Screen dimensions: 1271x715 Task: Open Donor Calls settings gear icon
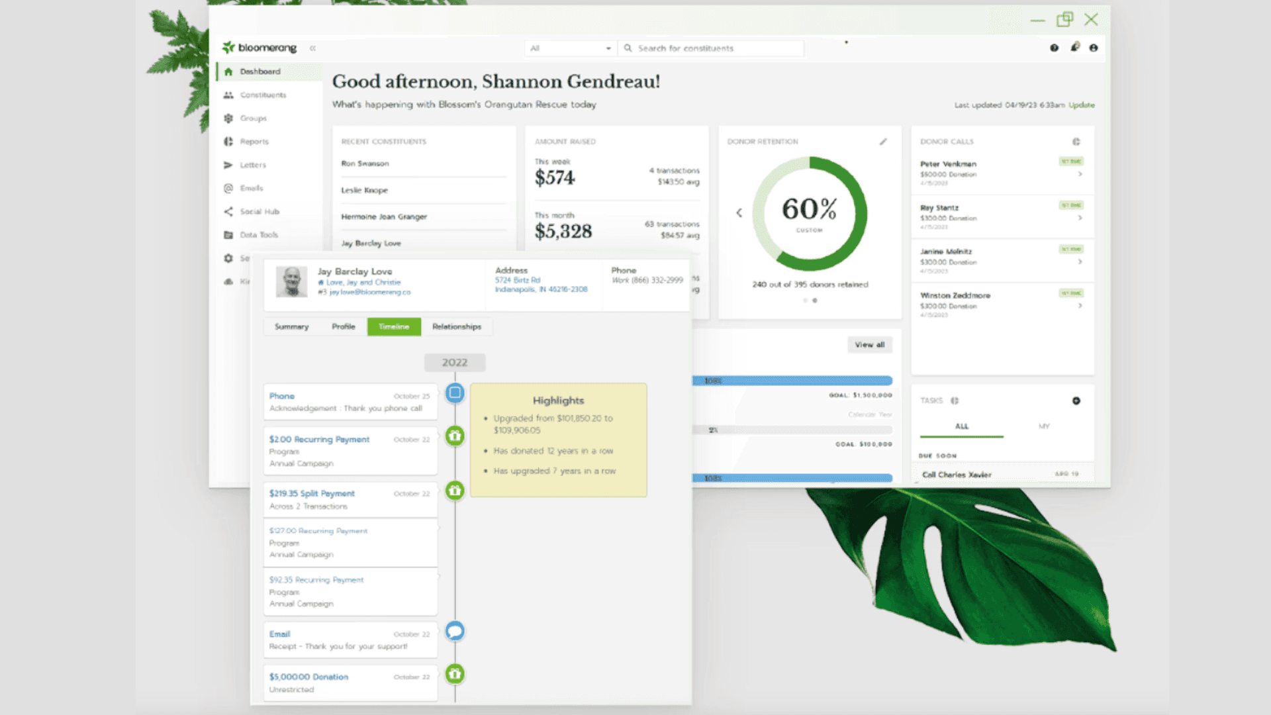click(x=1076, y=142)
